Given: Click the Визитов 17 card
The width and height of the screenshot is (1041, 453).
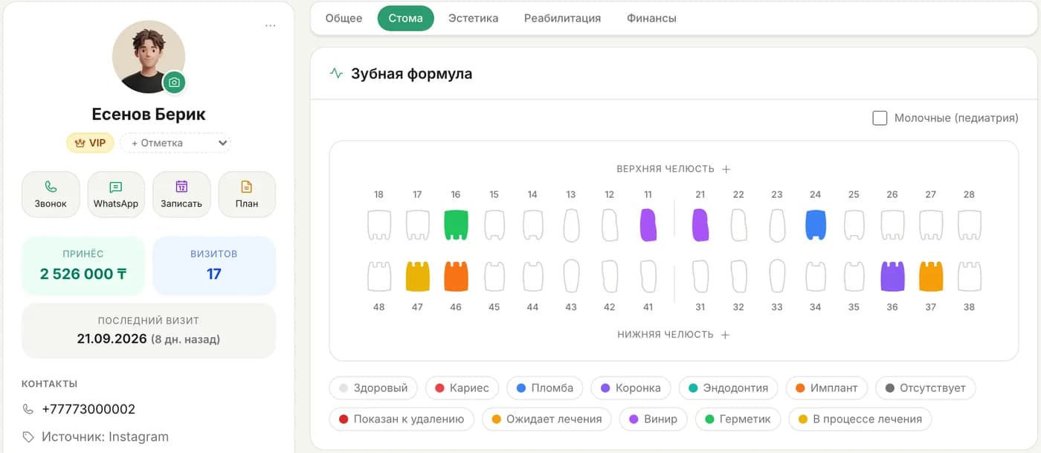Looking at the screenshot, I should [214, 266].
